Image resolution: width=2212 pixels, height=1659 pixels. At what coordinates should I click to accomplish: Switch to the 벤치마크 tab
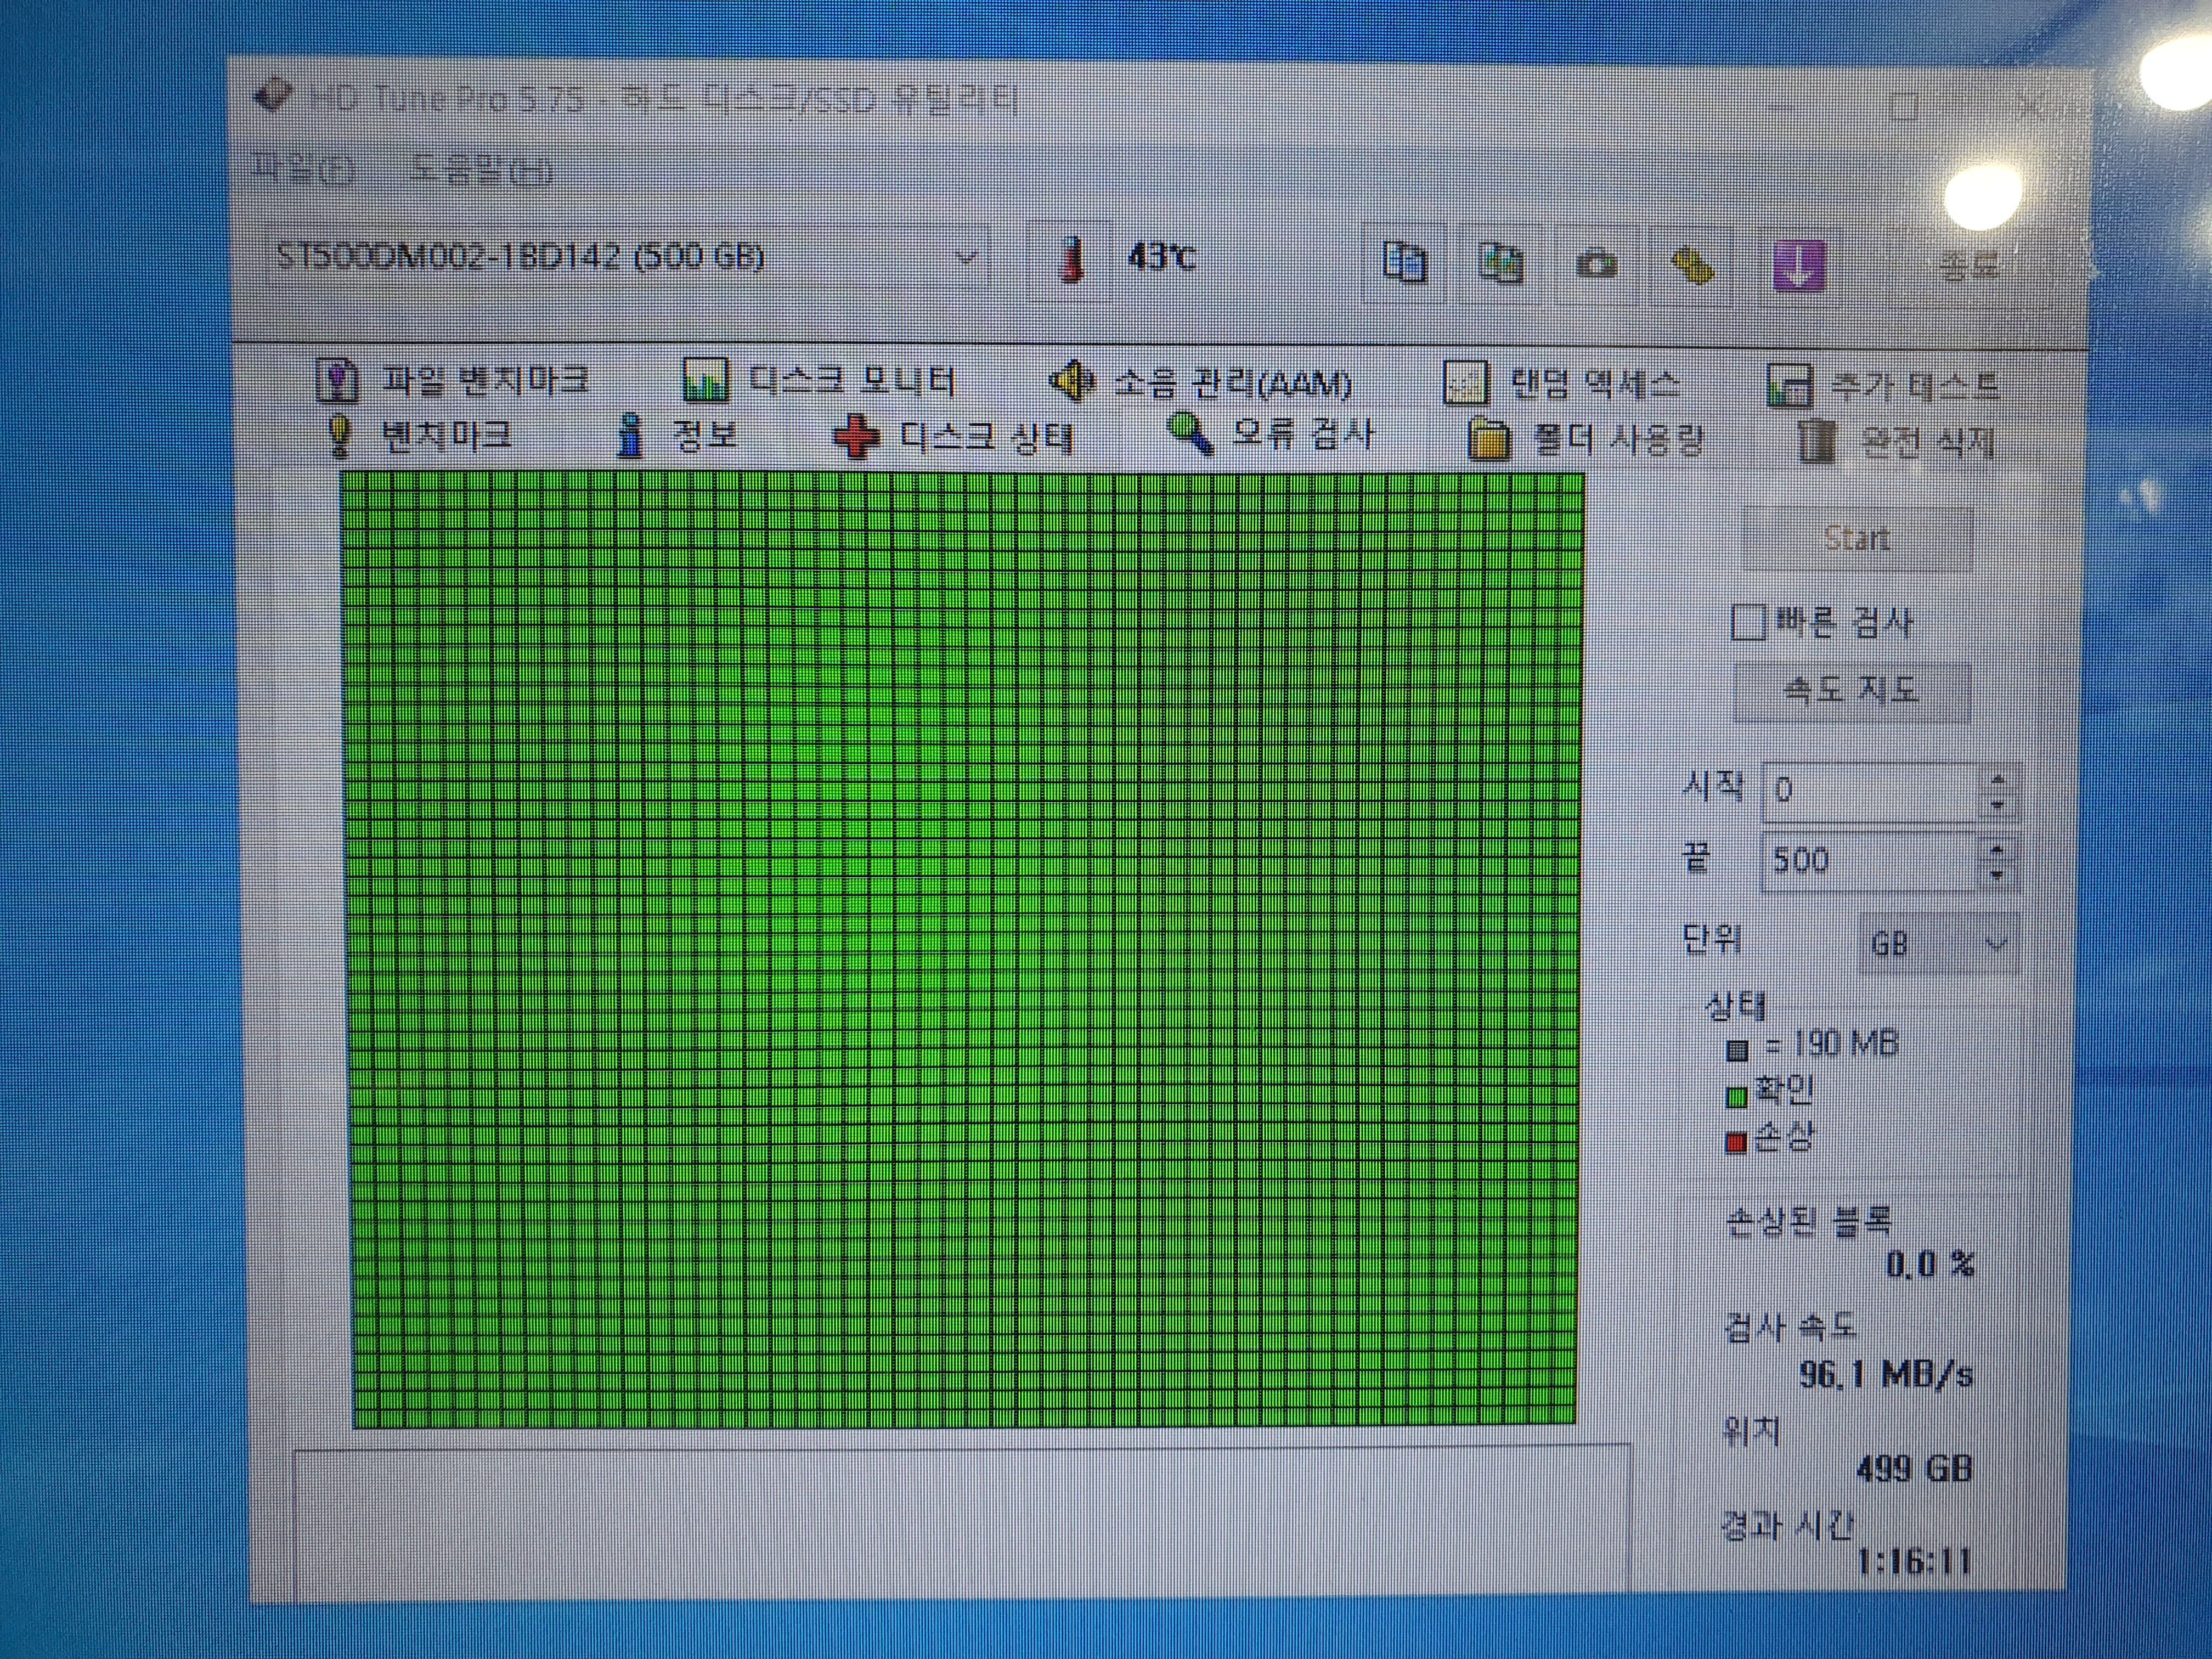pos(420,436)
